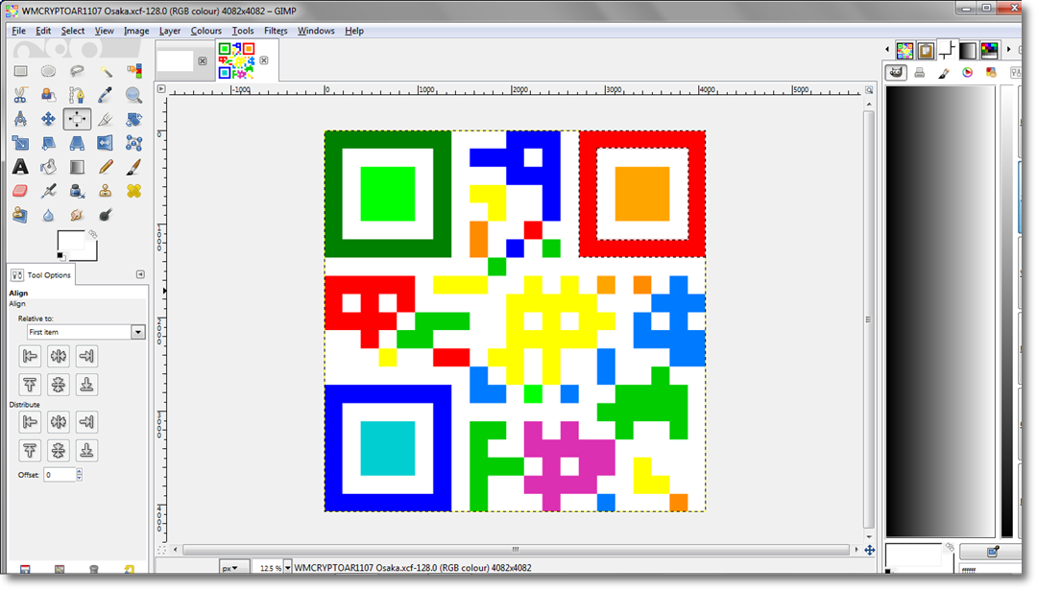This screenshot has width=1037, height=590.
Task: Switch to the clipboard Buffers tab
Action: click(926, 50)
